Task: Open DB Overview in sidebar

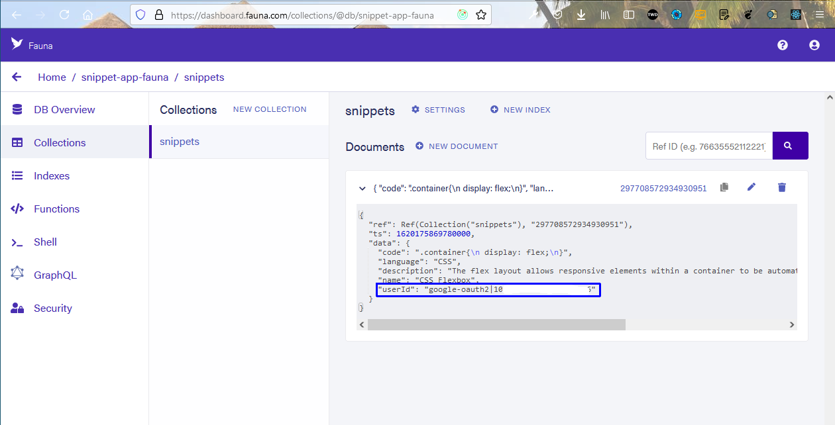Action: [x=75, y=110]
